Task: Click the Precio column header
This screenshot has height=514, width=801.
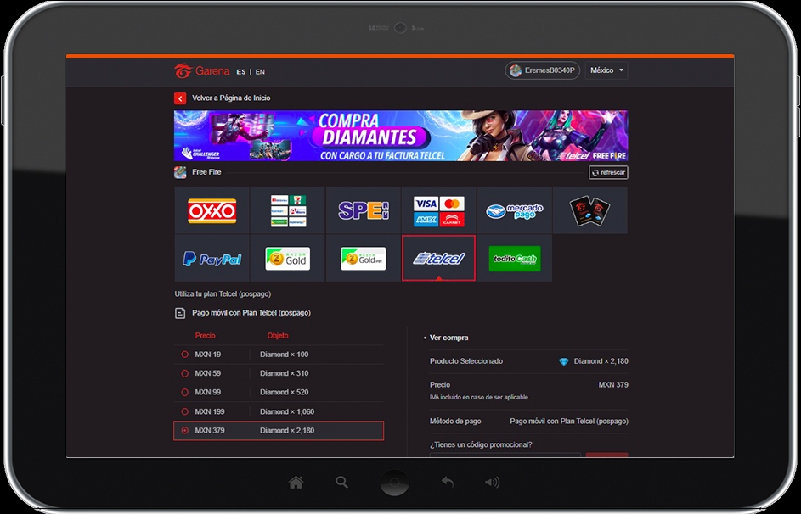Action: pyautogui.click(x=205, y=336)
